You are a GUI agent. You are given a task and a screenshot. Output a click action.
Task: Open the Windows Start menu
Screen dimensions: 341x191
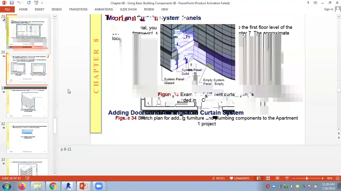[6, 186]
